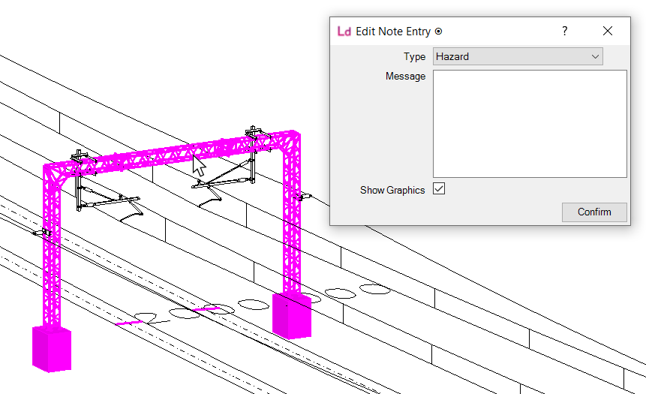Viewport: 646px width, 394px height.
Task: Untick the Show Graphics checkbox
Action: pos(439,189)
